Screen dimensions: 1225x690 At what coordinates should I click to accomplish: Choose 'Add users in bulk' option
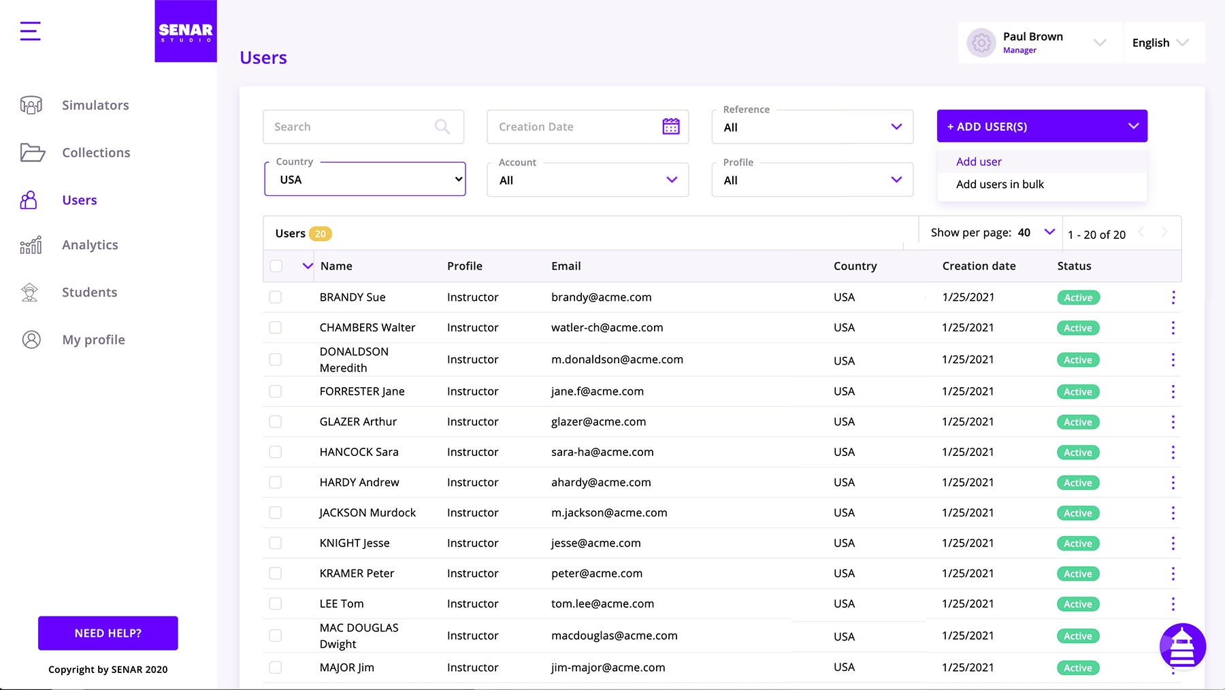(999, 184)
